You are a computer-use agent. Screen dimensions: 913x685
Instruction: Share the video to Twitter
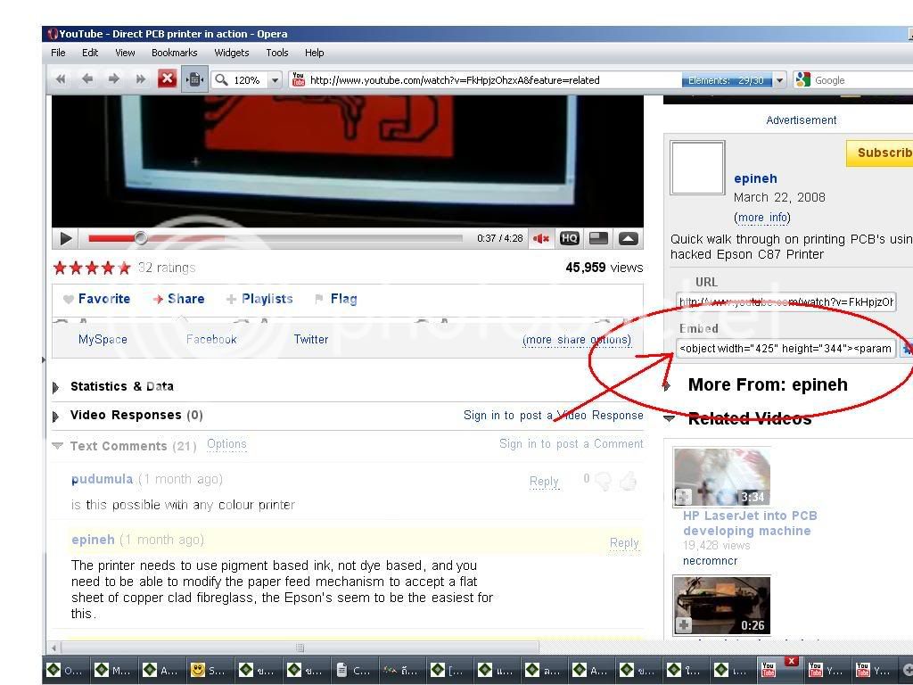pyautogui.click(x=311, y=339)
